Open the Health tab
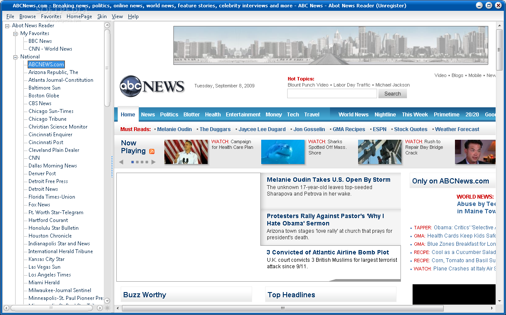506x315 pixels. pyautogui.click(x=213, y=115)
